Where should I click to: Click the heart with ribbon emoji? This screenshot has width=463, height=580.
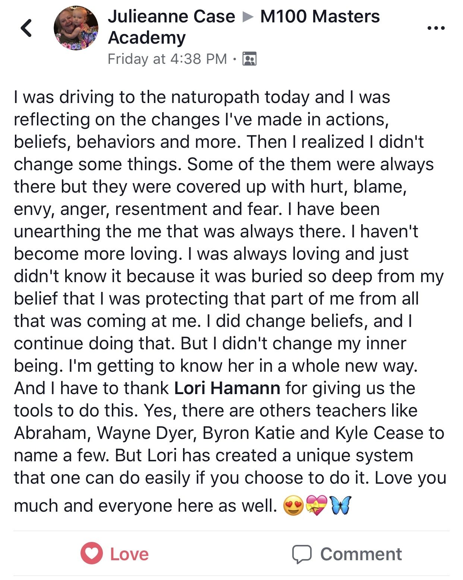pyautogui.click(x=316, y=506)
